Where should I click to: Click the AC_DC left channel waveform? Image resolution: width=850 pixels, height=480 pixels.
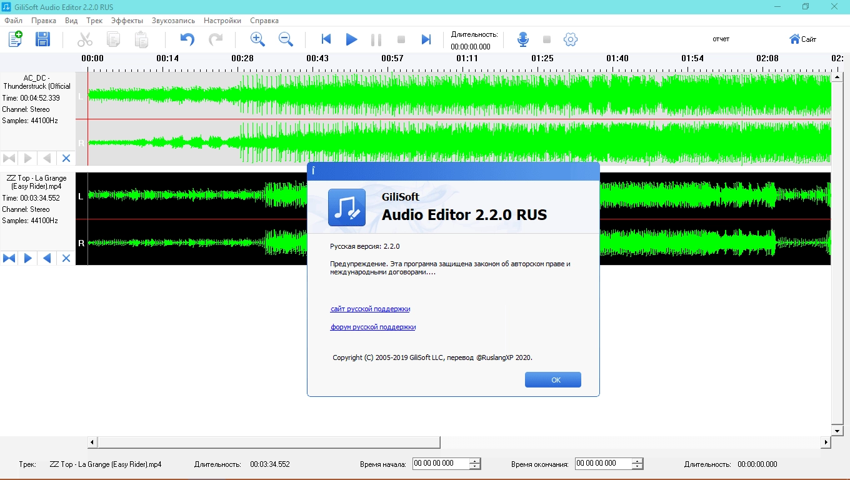[459, 95]
